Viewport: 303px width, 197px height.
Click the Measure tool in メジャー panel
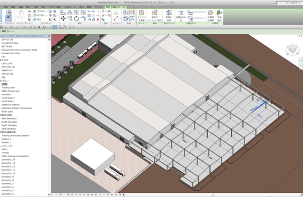(116, 18)
